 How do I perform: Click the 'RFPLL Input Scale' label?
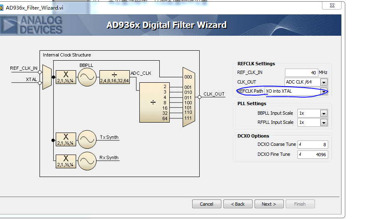click(275, 122)
